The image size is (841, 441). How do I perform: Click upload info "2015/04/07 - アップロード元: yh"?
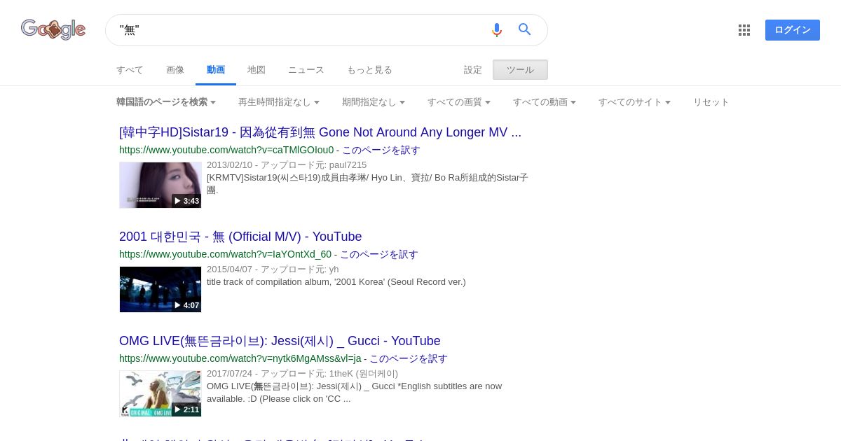coord(273,269)
